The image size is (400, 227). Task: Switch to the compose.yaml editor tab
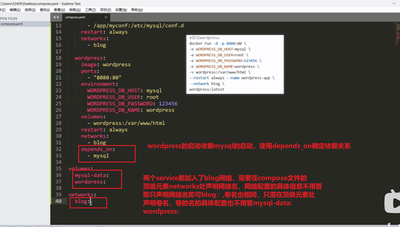click(x=86, y=17)
